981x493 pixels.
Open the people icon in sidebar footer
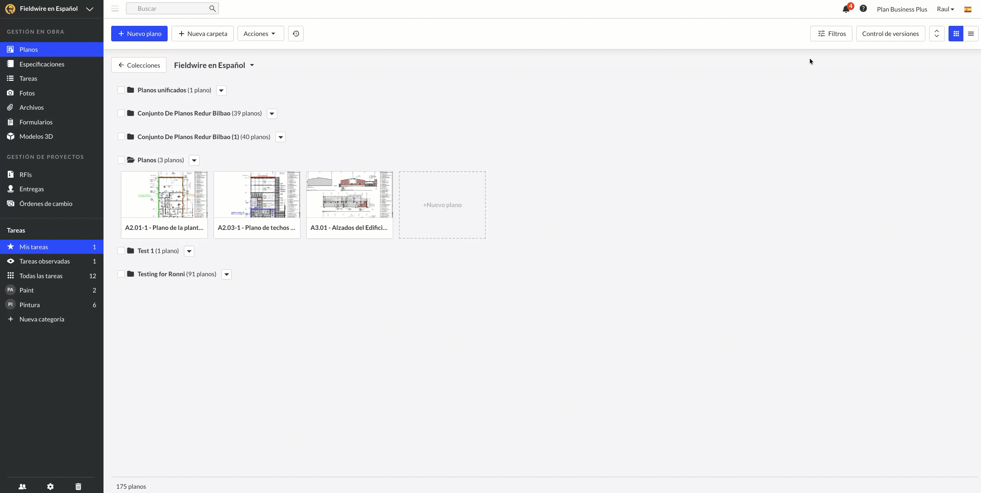pos(22,486)
